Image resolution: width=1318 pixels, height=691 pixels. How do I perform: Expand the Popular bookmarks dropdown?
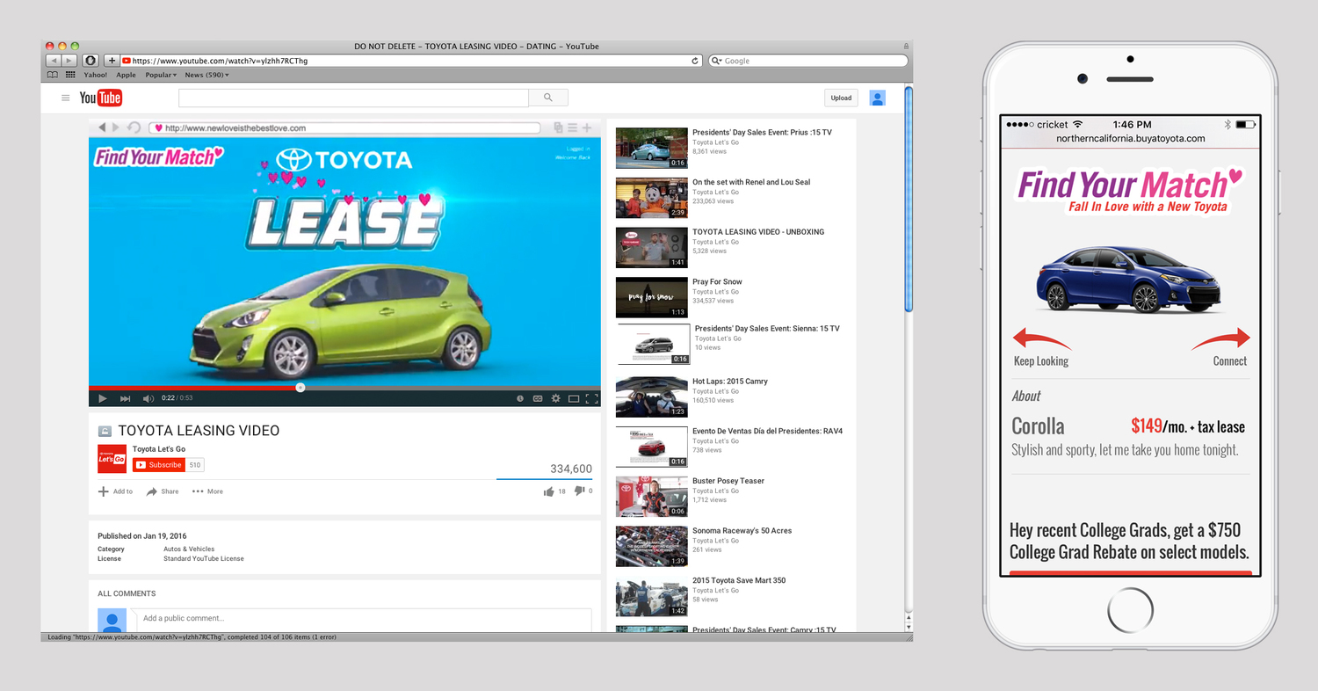(161, 75)
